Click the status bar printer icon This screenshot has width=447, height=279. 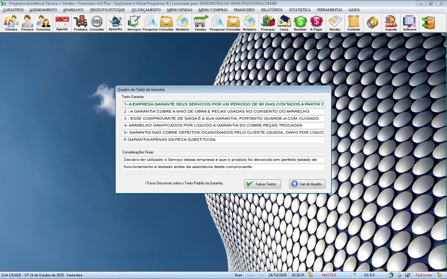pos(400,275)
